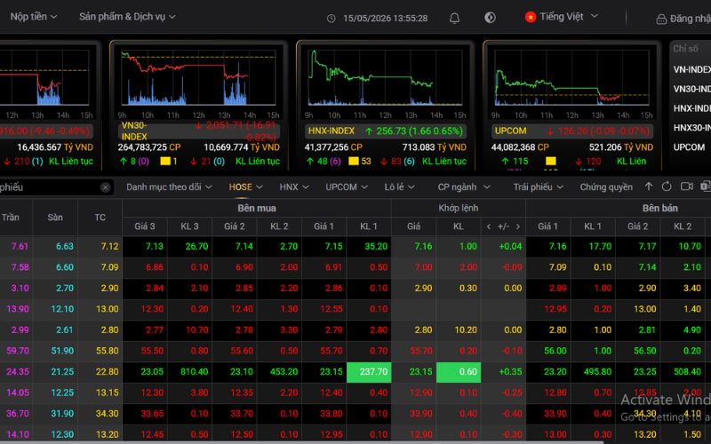711x444 pixels.
Task: Click HNX-INDEX volume 41,377,256 CP
Action: tap(333, 147)
